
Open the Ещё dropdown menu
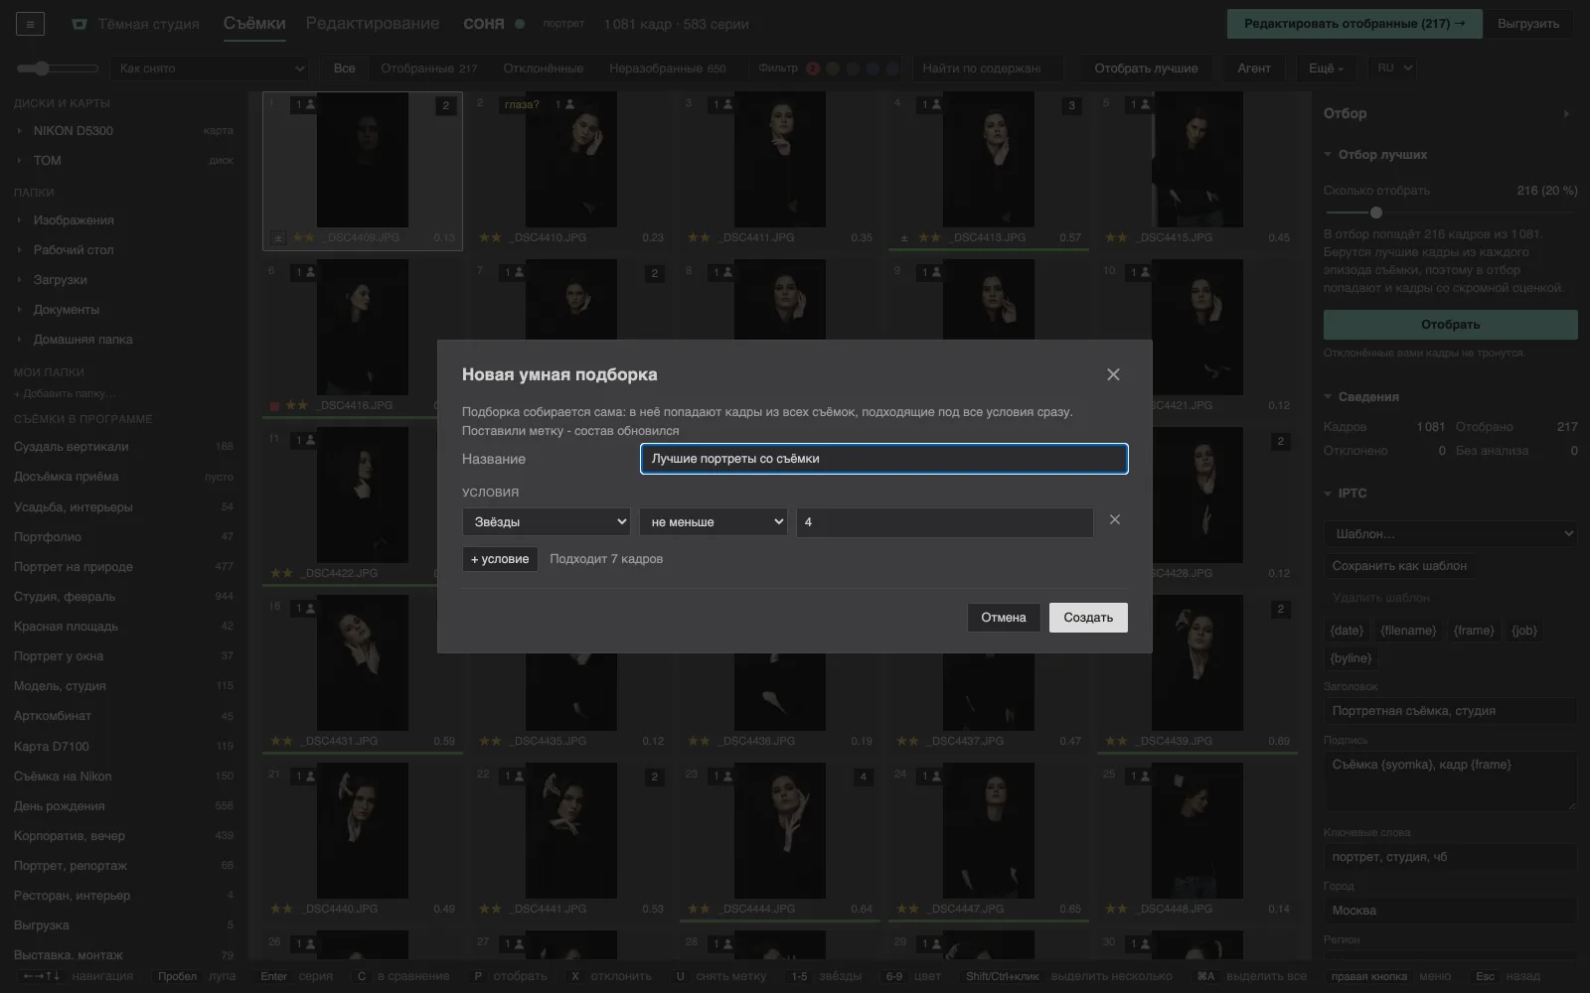[x=1326, y=69]
